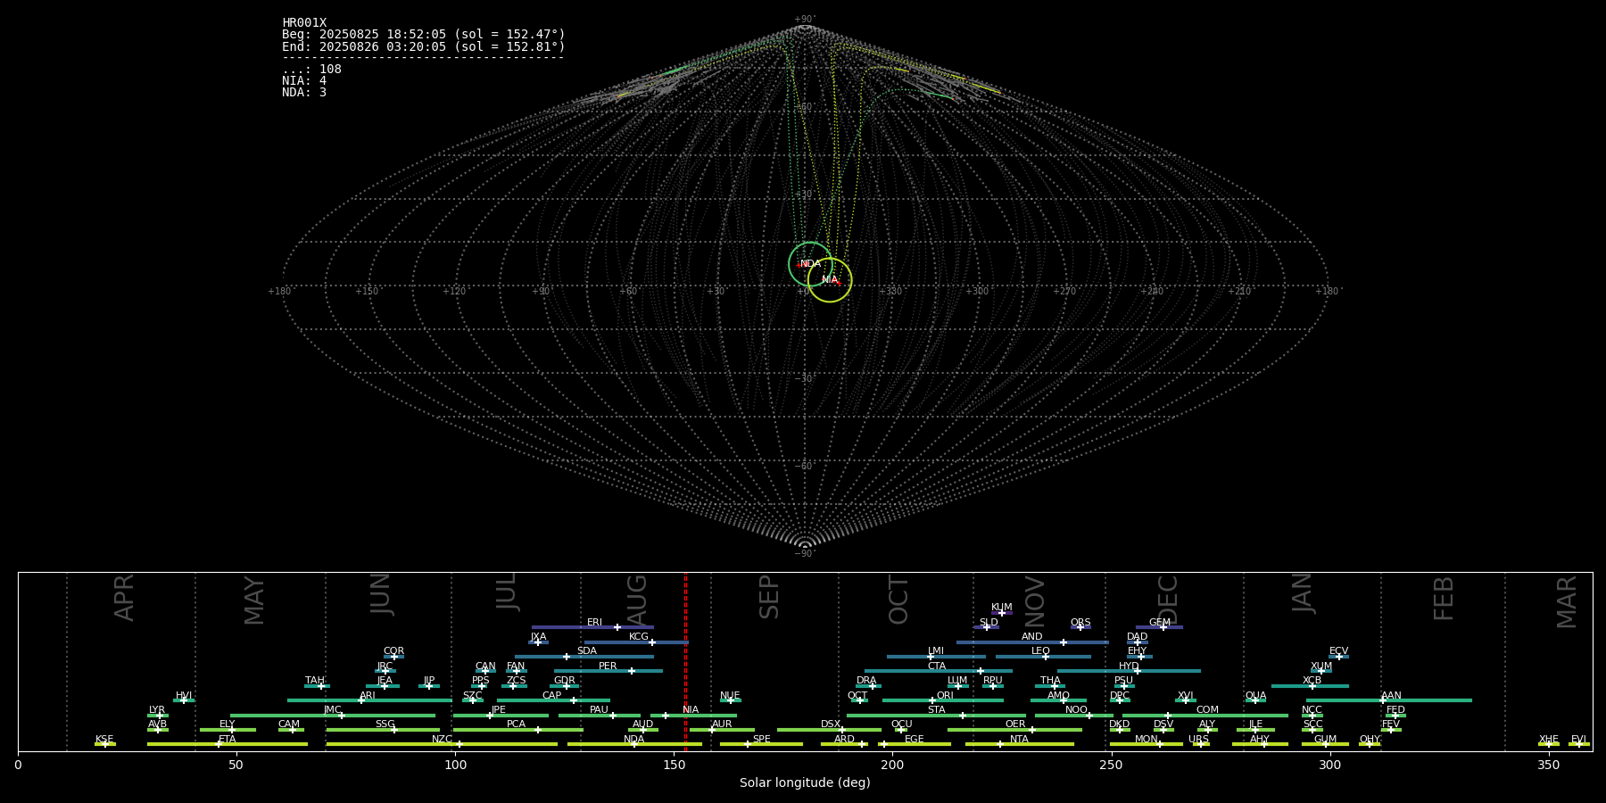Select the COM shower bar
1606x803 pixels.
1205,716
